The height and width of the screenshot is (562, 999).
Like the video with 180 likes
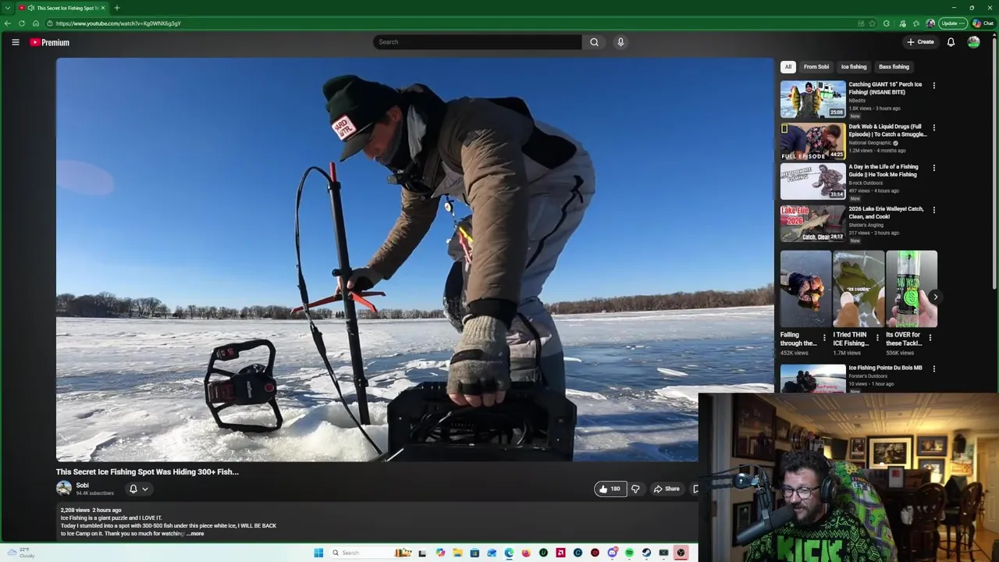coord(610,489)
